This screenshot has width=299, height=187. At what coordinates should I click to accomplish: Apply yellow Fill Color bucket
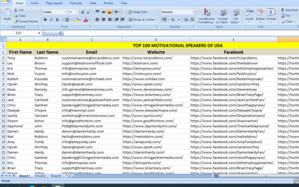77,19
